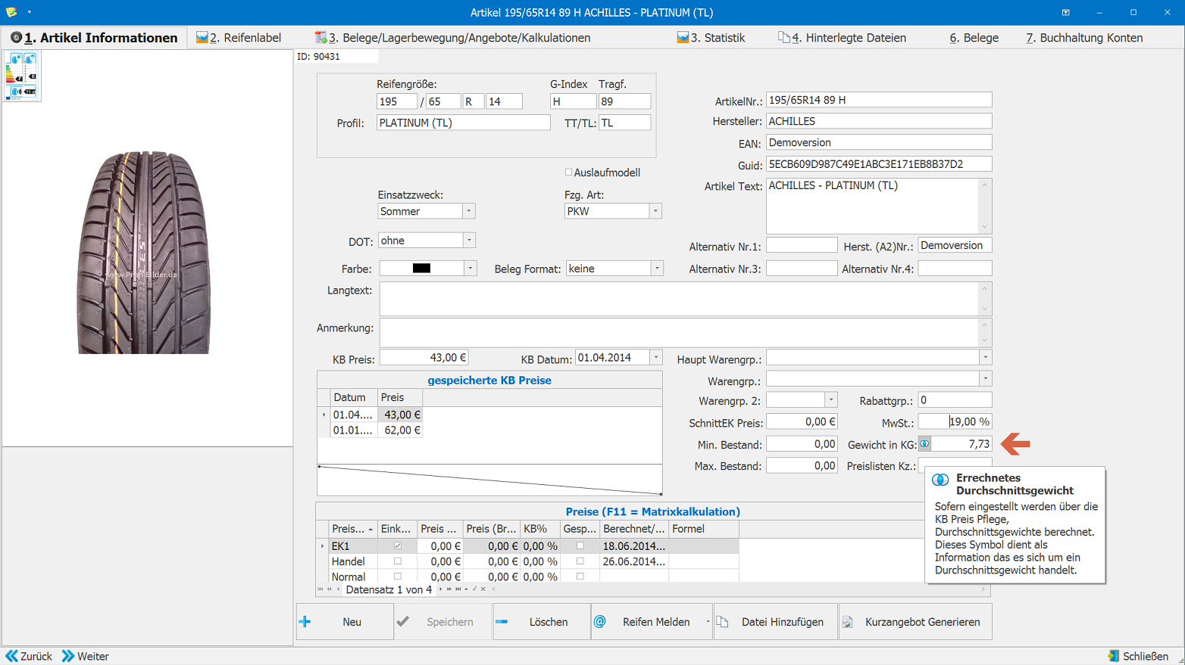Image resolution: width=1185 pixels, height=665 pixels.
Task: Go to next page in record navigator
Action: point(449,589)
